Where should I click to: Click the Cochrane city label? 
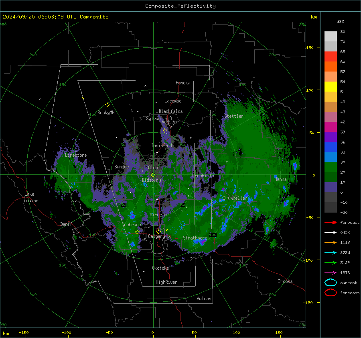pyautogui.click(x=131, y=225)
